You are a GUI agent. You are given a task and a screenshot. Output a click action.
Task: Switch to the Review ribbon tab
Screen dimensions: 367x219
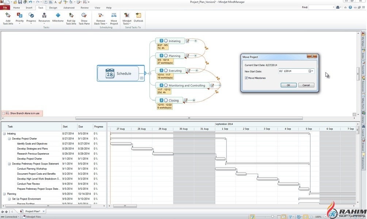pos(84,8)
